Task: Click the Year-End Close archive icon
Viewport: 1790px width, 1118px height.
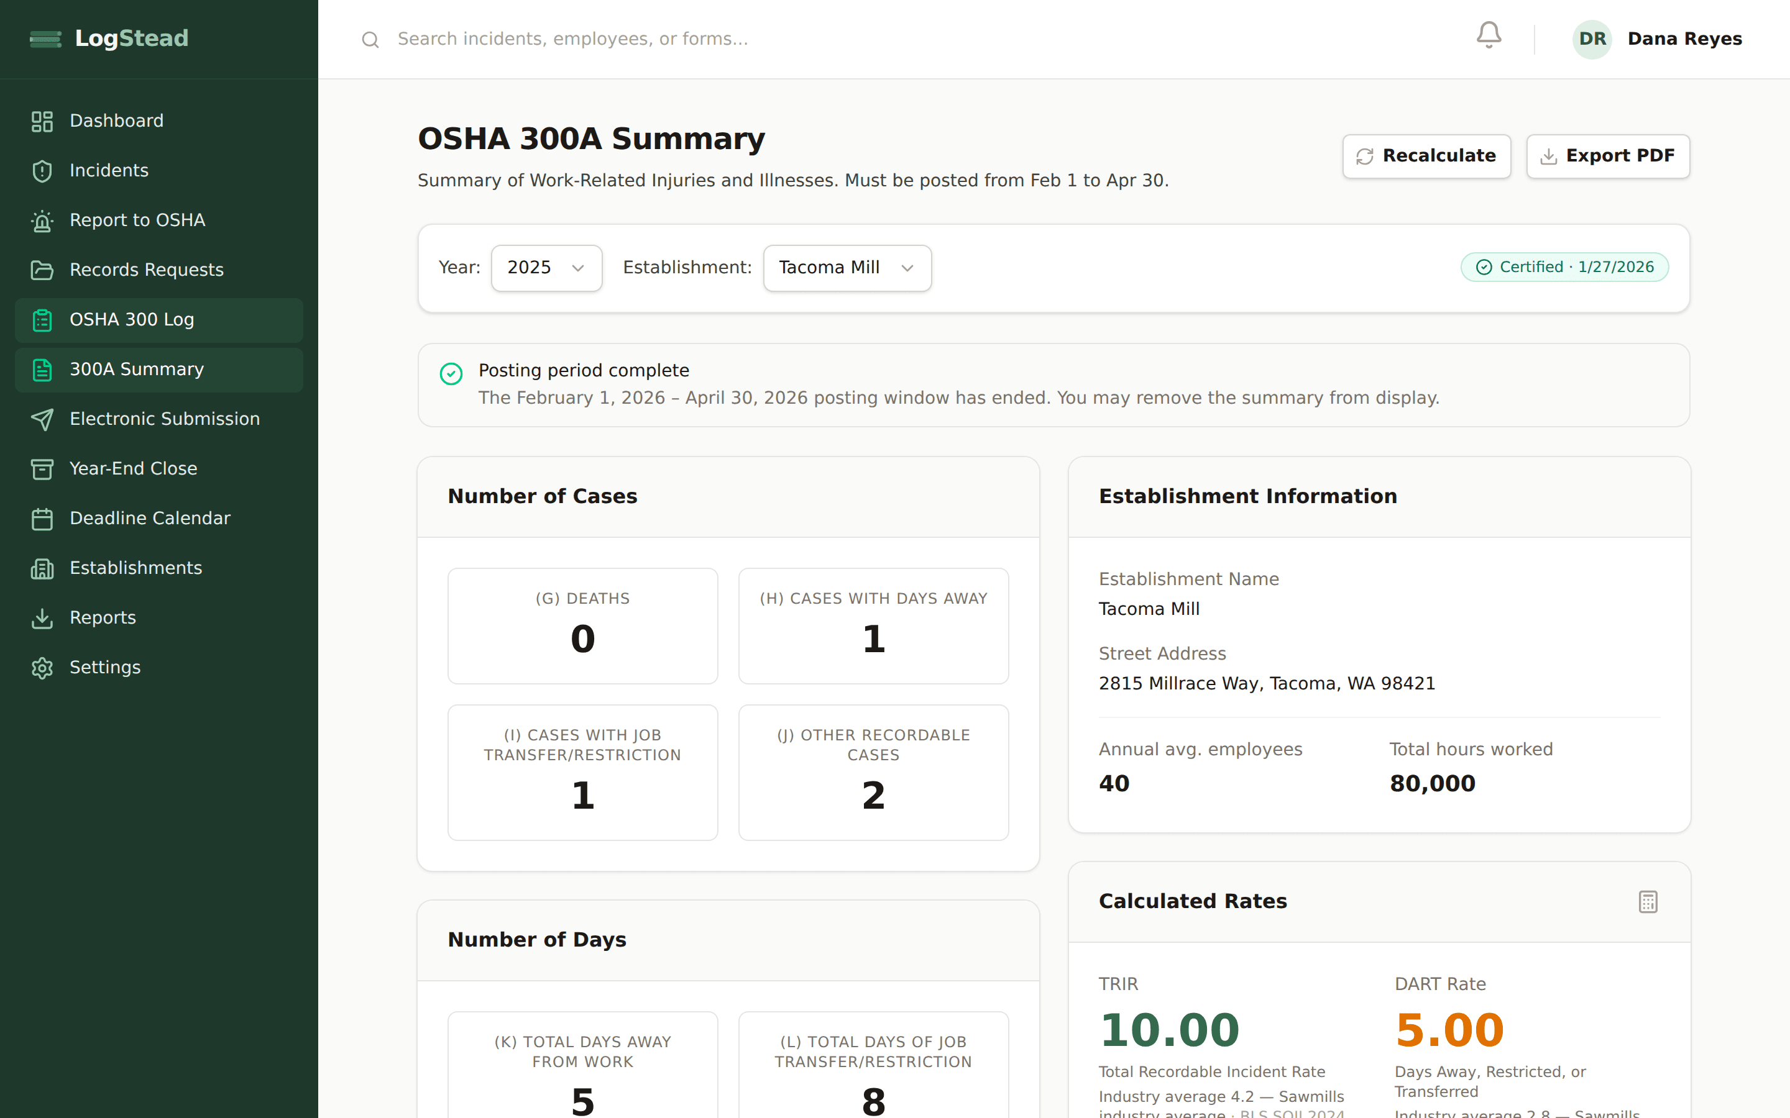Action: pos(42,469)
